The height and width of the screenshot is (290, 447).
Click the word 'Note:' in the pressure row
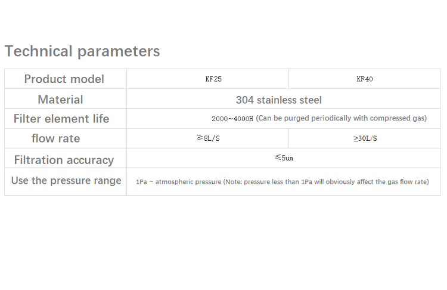tap(234, 181)
